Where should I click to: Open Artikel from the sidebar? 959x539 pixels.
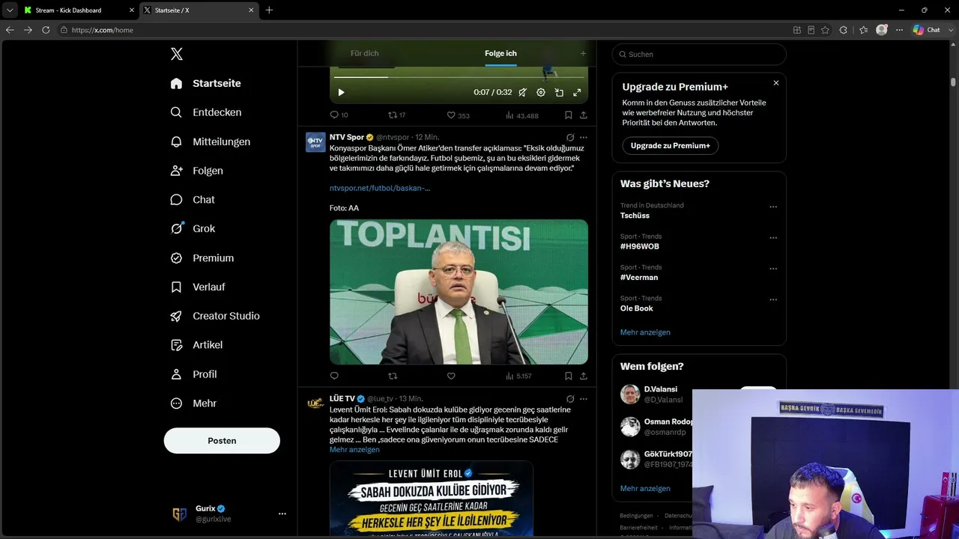click(x=196, y=345)
